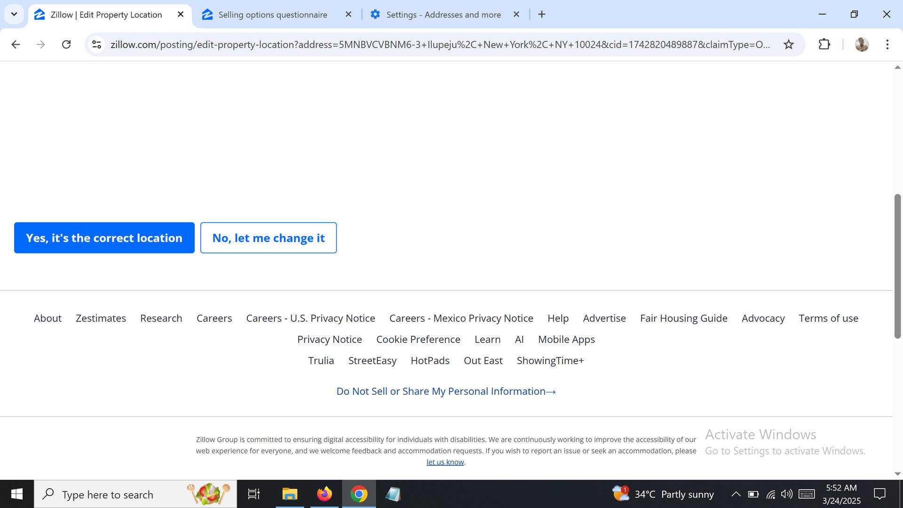Bookmark this page with star icon
The image size is (903, 508).
pyautogui.click(x=789, y=44)
